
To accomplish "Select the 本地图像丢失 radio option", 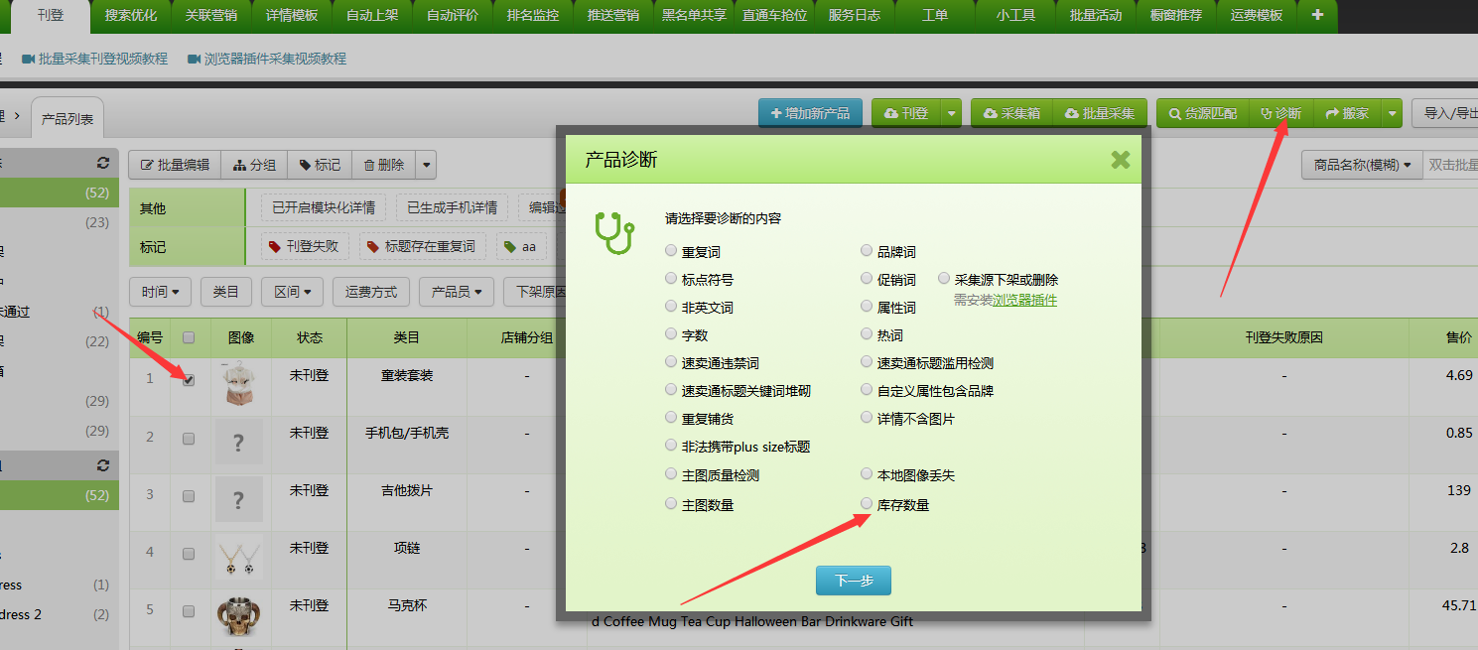I will point(868,475).
